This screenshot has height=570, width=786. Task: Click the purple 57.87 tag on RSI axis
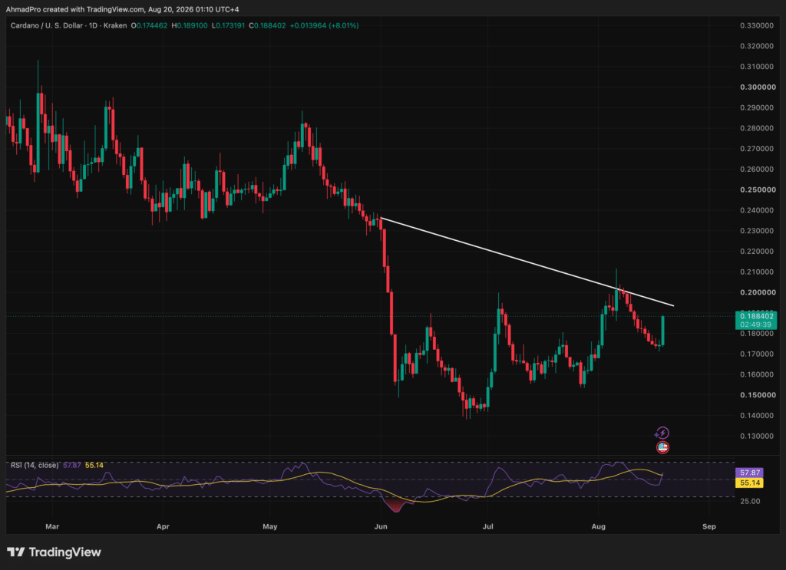[750, 473]
